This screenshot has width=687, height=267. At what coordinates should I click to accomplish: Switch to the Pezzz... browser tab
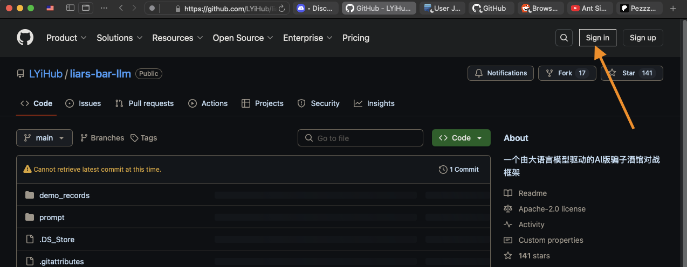click(640, 8)
